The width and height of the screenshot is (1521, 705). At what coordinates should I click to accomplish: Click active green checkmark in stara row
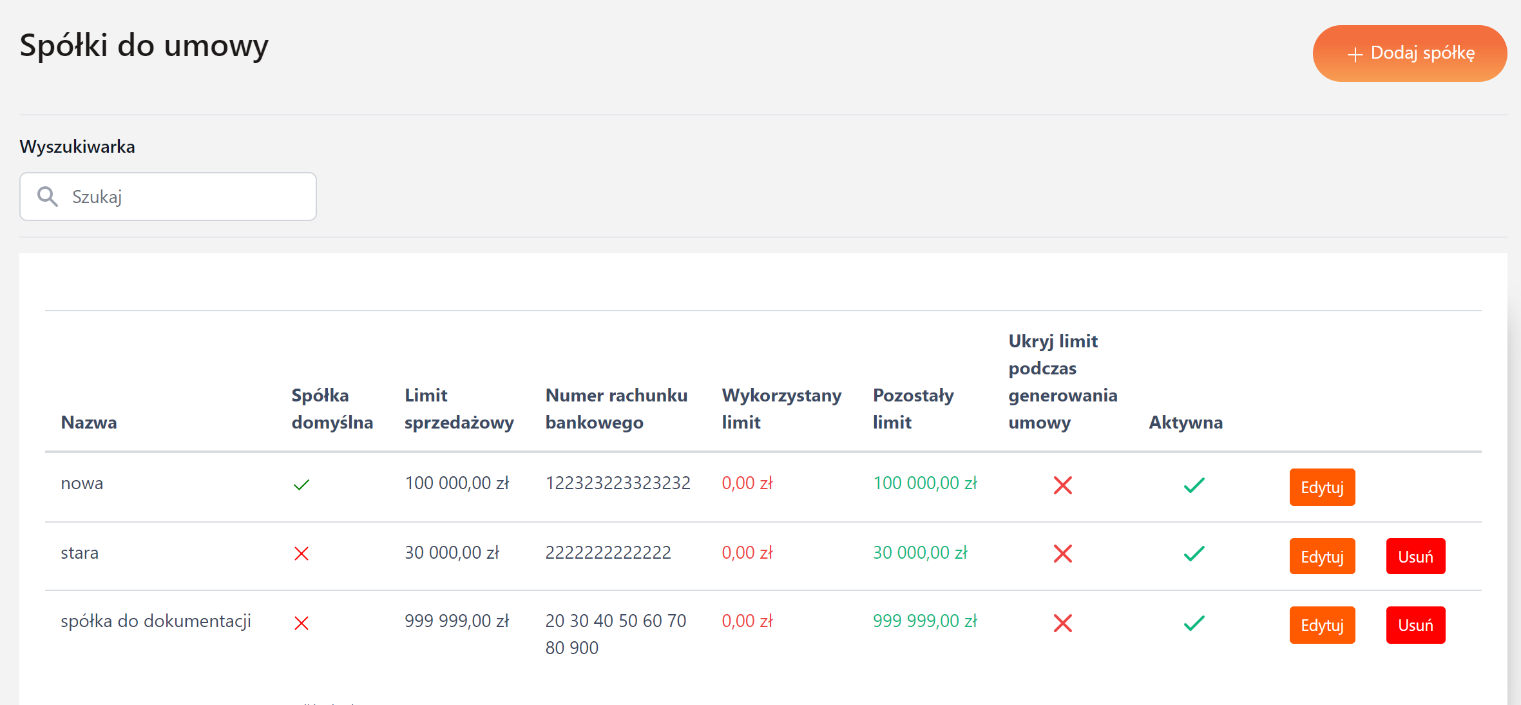coord(1194,554)
